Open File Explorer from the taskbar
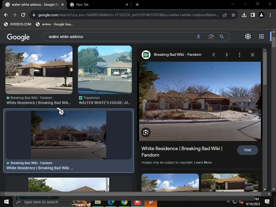 (98, 202)
